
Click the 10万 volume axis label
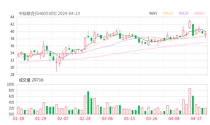point(10,84)
